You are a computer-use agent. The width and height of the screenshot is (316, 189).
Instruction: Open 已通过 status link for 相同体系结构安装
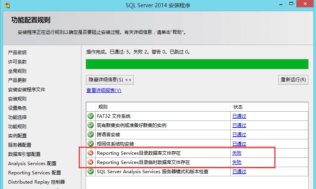239,144
